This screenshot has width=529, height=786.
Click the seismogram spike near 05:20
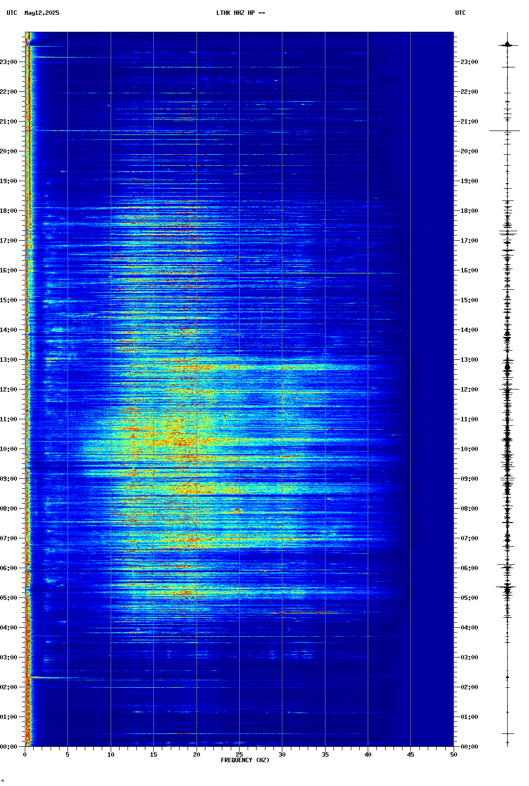(507, 588)
